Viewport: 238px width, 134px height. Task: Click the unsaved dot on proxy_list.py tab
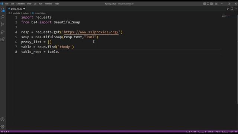24,9
